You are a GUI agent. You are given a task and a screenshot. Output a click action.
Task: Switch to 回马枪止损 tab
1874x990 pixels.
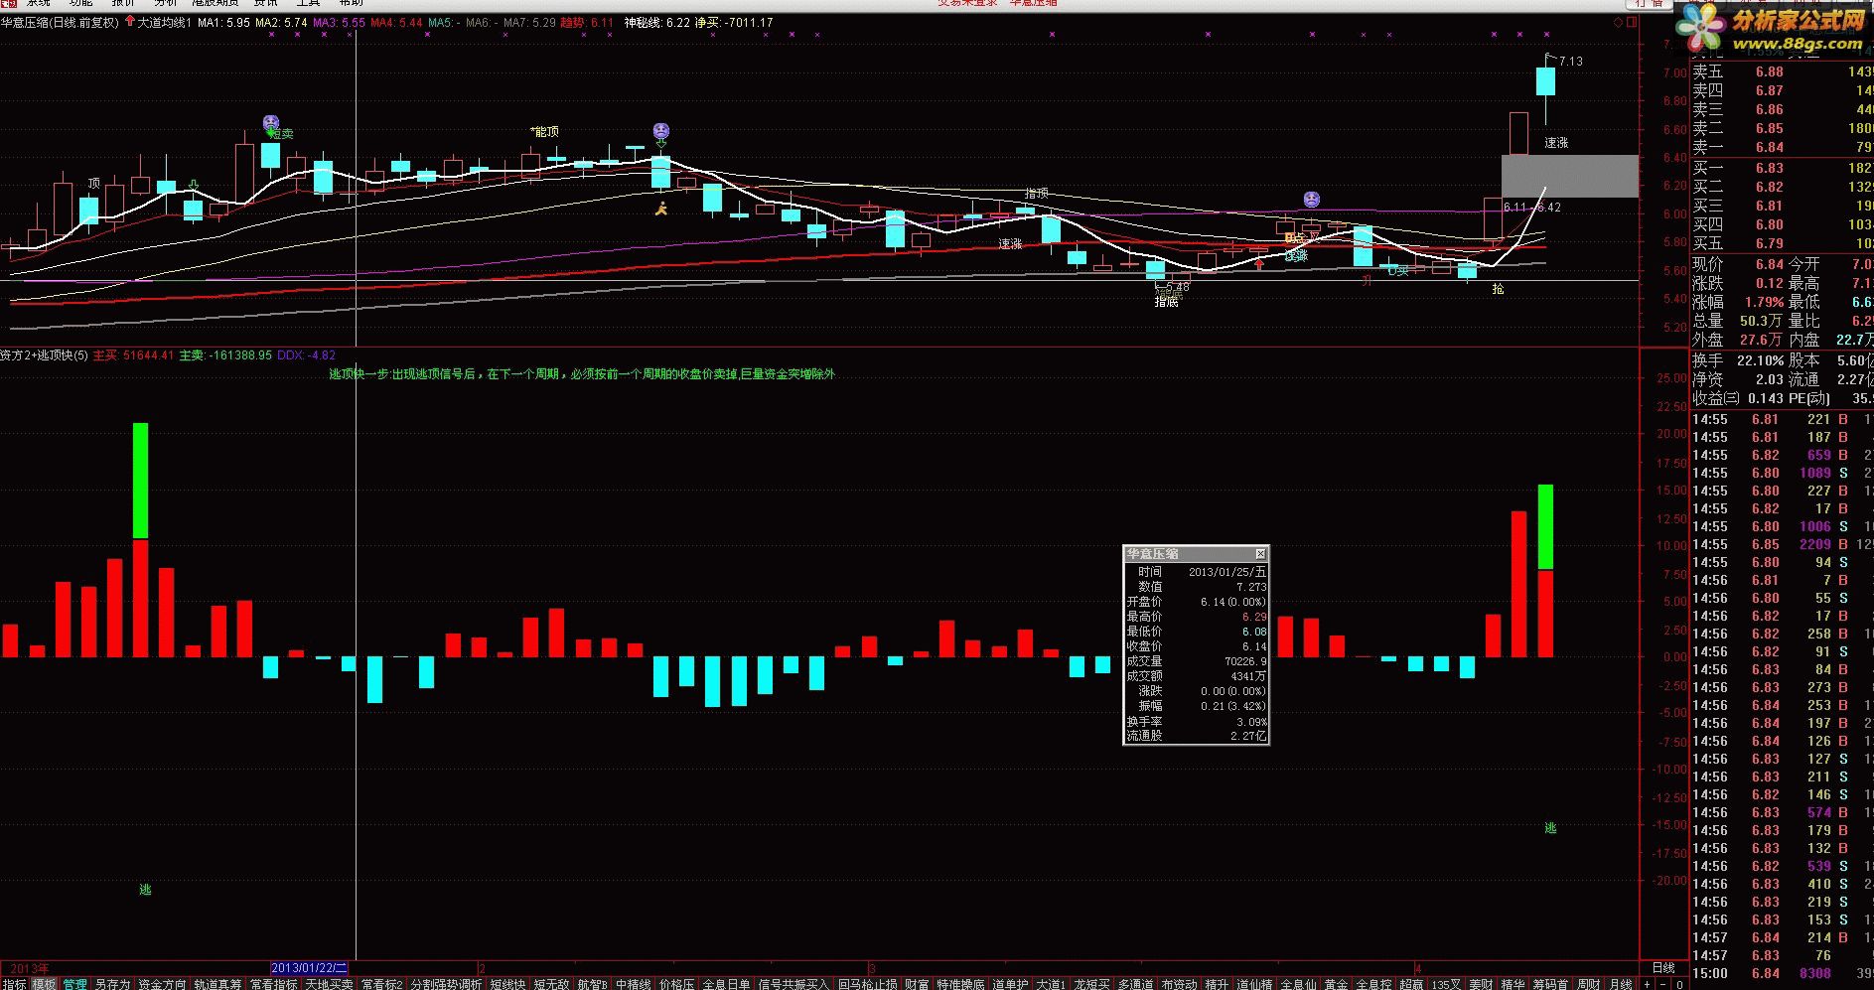point(867,984)
